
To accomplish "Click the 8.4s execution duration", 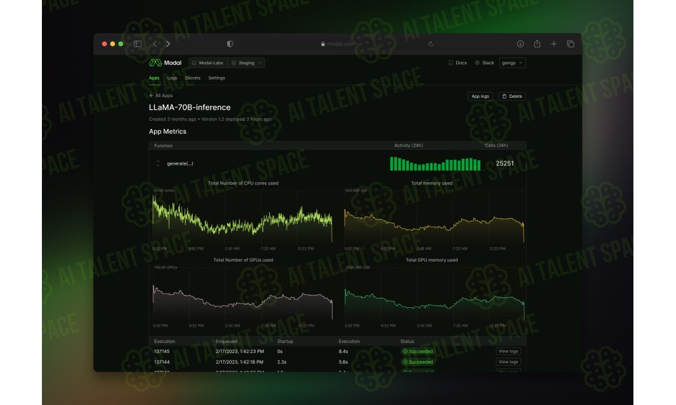I will pos(343,351).
